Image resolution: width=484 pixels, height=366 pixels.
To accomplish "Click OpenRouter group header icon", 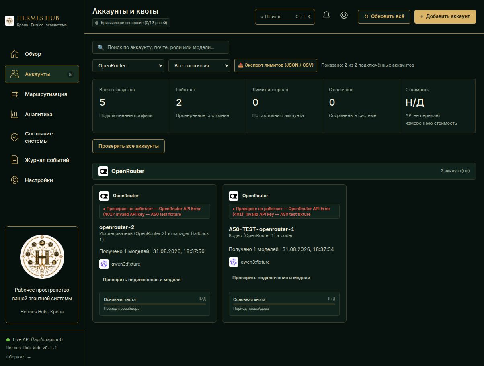I will [103, 171].
